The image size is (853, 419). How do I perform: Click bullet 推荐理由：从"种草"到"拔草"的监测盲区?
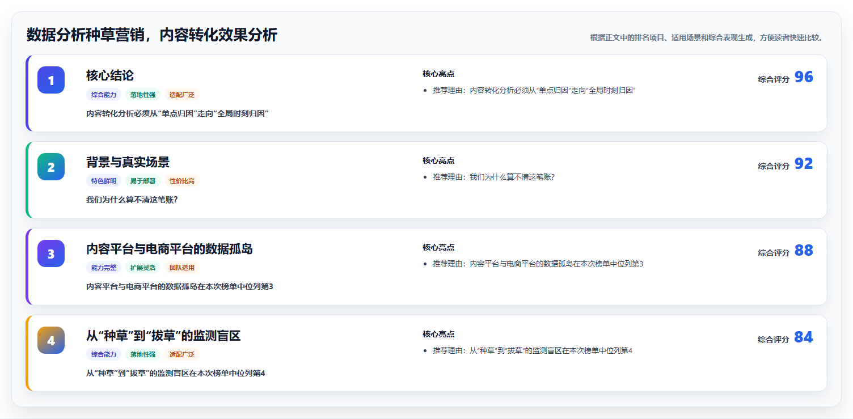pos(533,351)
